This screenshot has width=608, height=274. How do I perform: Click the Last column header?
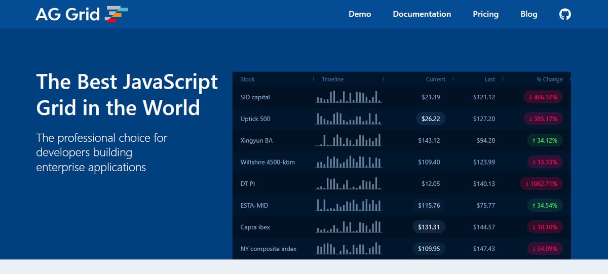coord(489,79)
